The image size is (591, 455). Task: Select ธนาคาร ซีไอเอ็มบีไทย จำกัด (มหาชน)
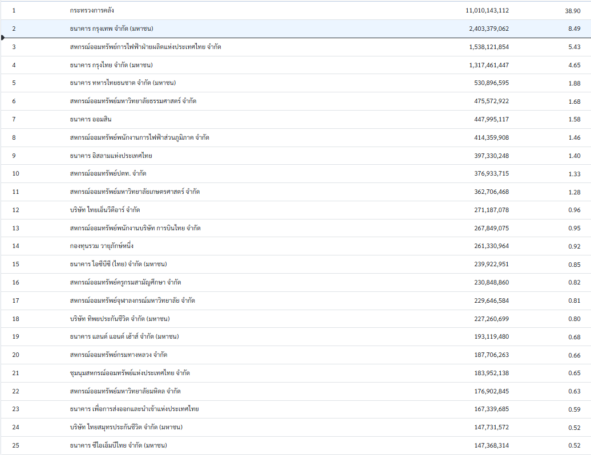(x=118, y=445)
